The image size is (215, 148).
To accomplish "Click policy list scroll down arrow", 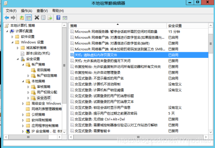I will tap(210, 132).
